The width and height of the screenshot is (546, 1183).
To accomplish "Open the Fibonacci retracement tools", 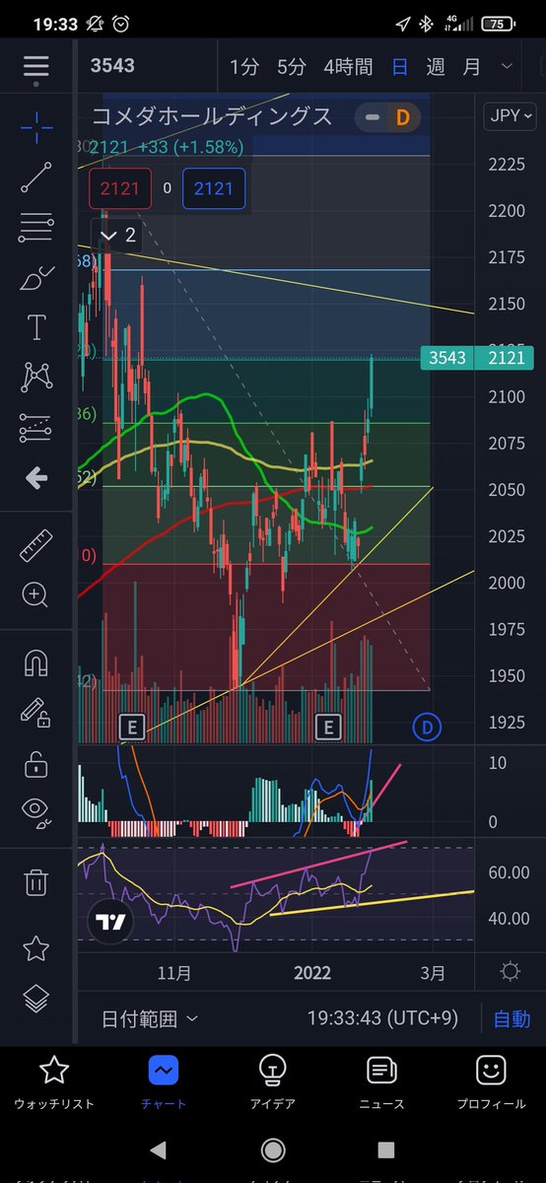I will [36, 228].
